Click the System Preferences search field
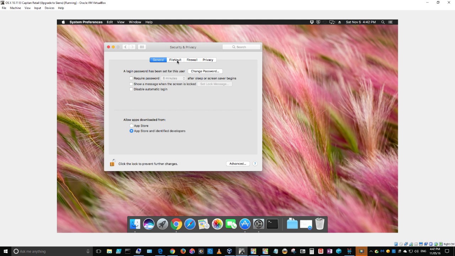Screen dimensions: 455x256 pyautogui.click(x=241, y=47)
